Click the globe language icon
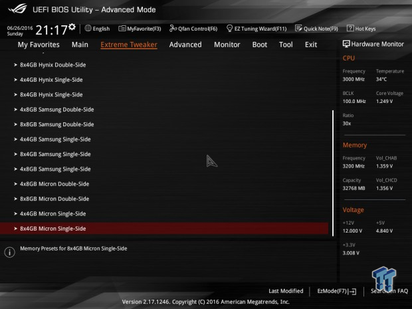The image size is (412, 309). [x=88, y=28]
